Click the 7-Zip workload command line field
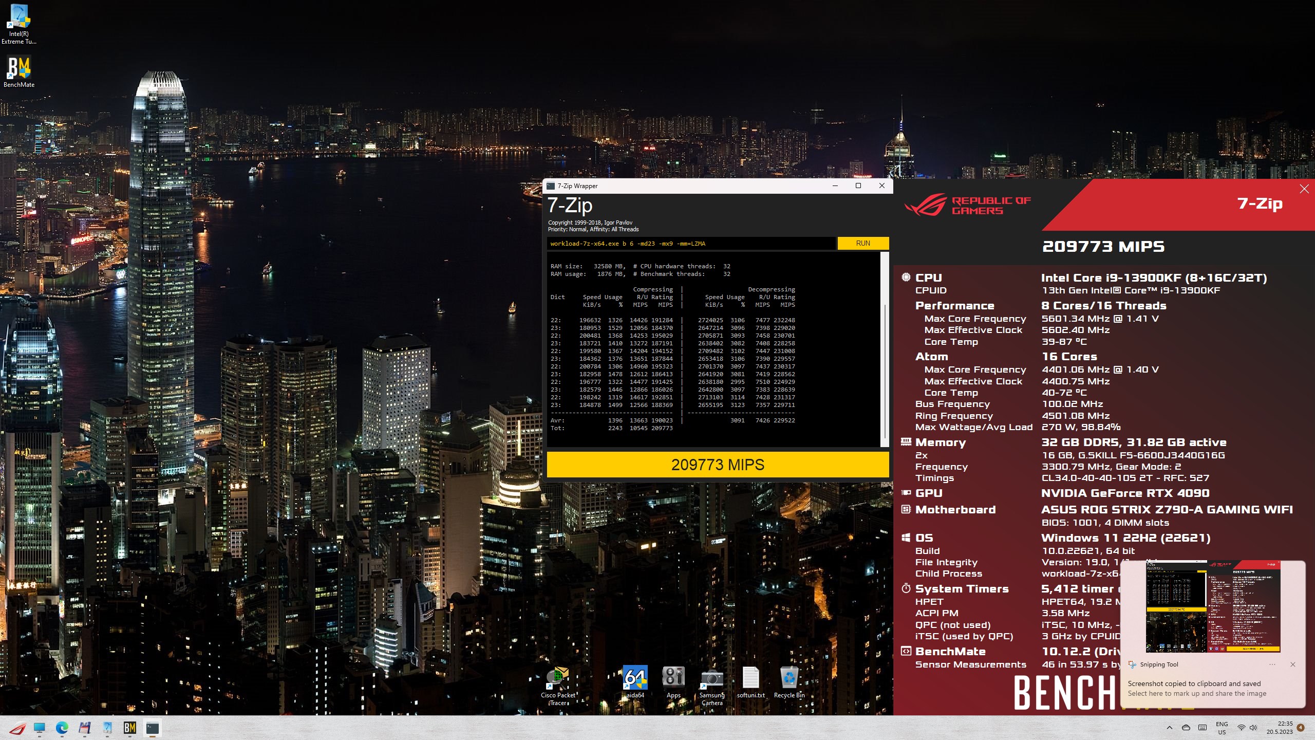 (691, 244)
